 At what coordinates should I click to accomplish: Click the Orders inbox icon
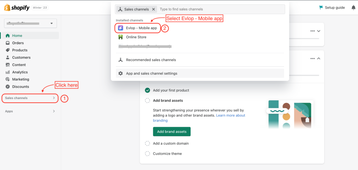[8, 43]
